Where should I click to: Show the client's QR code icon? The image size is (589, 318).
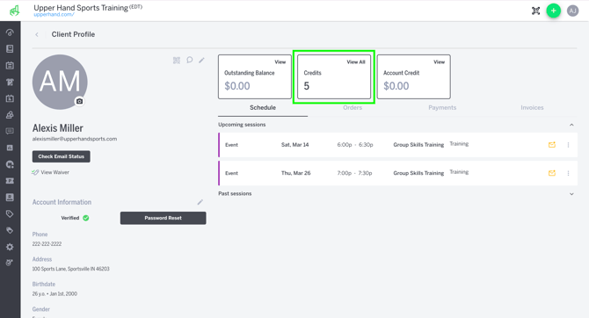177,60
